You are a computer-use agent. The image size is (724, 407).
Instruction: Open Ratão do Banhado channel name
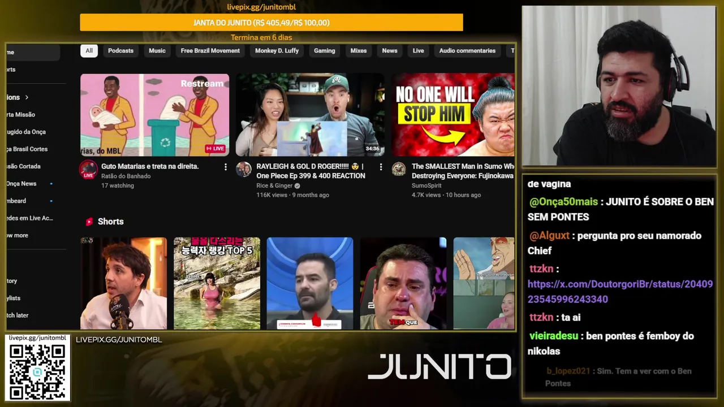click(126, 176)
